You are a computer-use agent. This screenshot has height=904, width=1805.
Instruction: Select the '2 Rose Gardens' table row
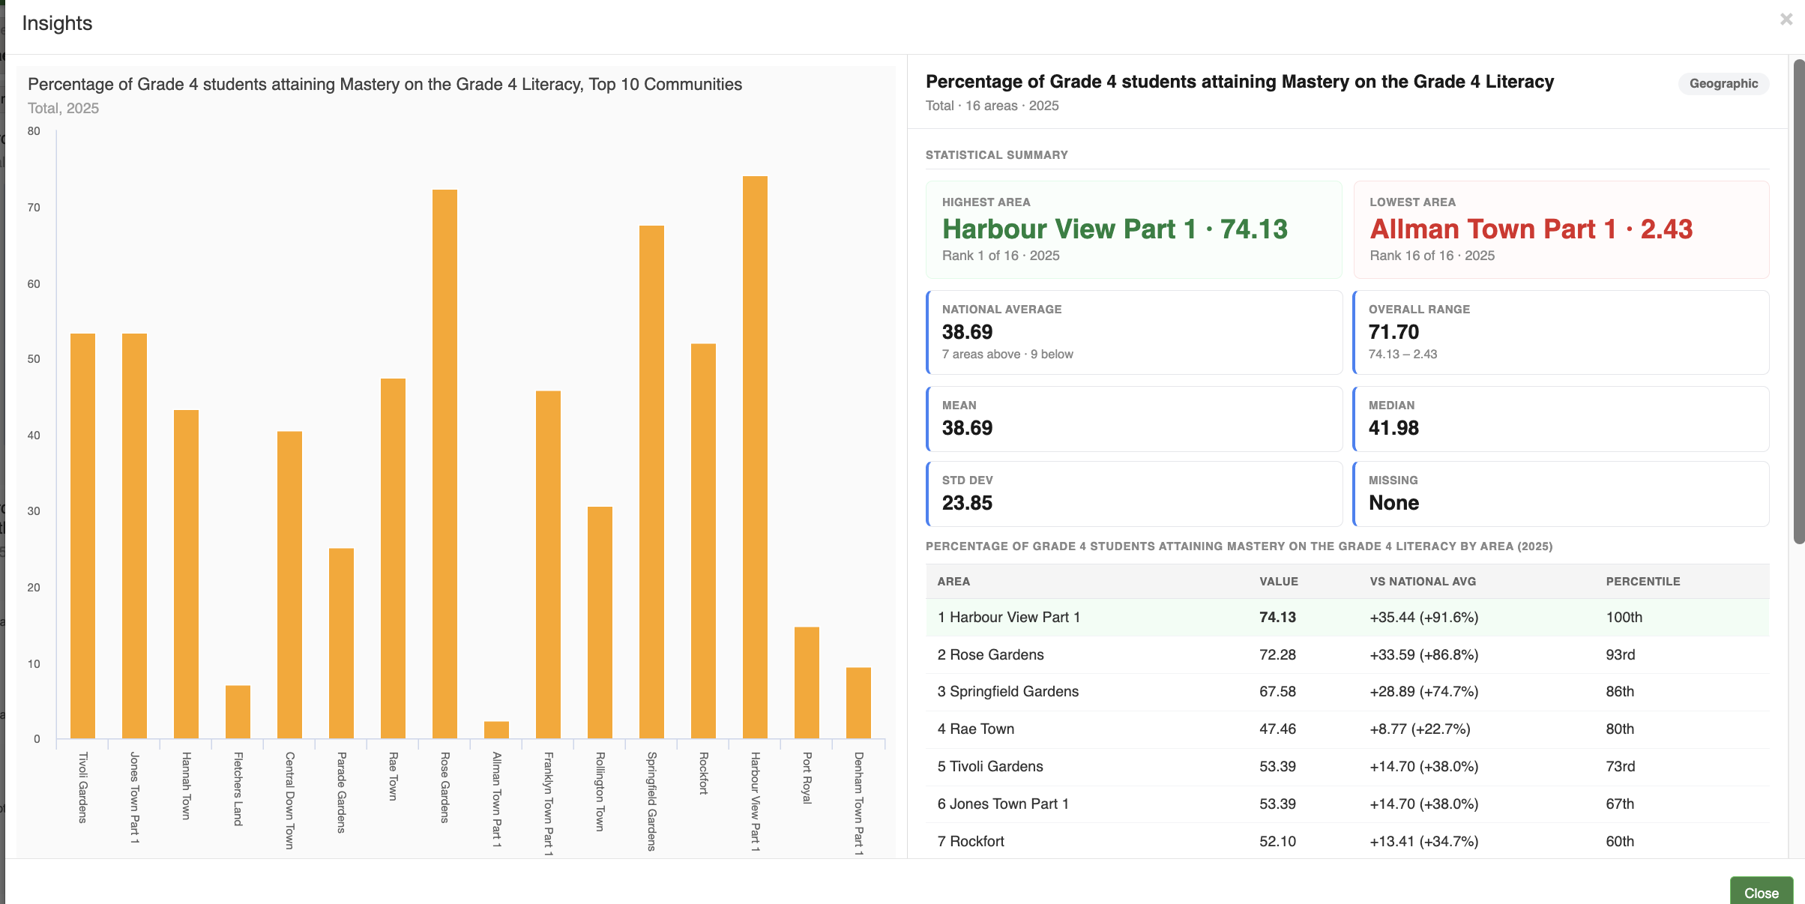coord(1348,654)
